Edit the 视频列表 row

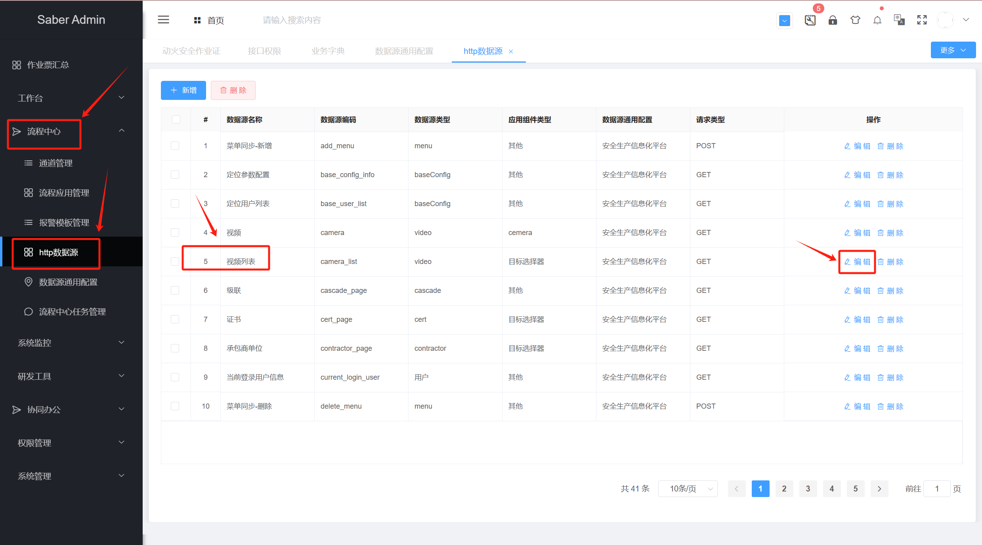(857, 262)
